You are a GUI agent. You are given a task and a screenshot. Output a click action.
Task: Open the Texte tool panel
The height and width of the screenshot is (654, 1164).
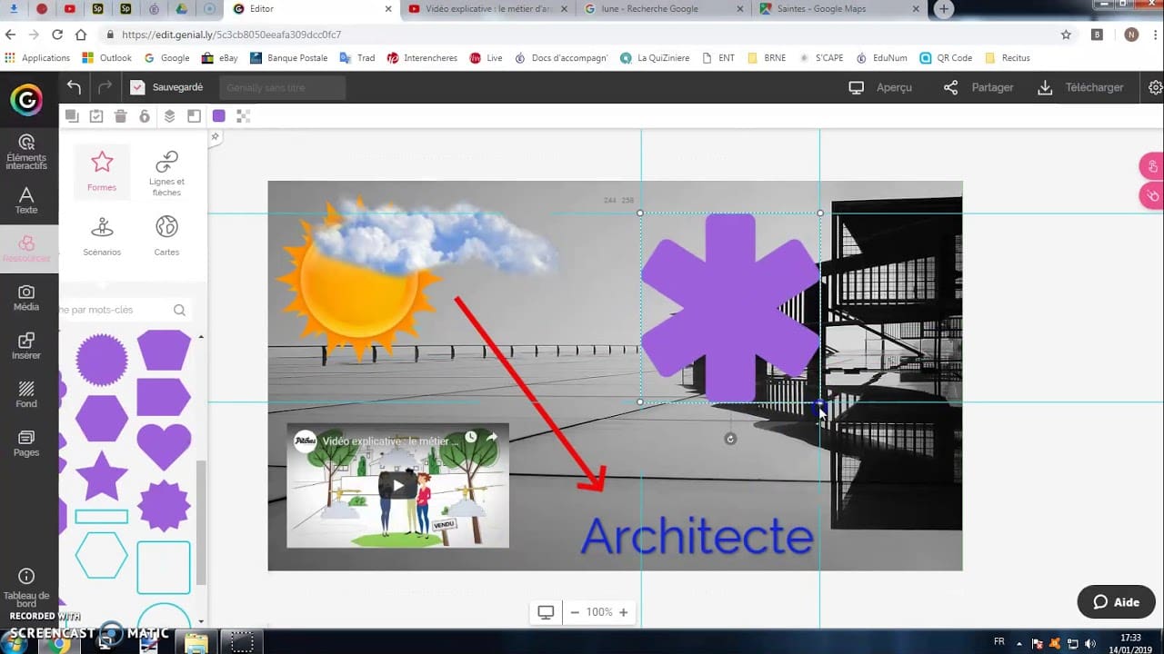pos(26,201)
